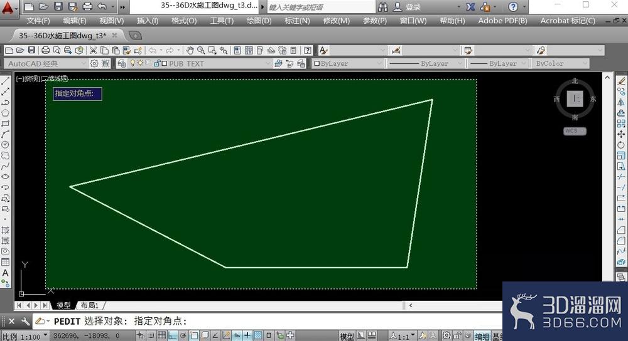Image resolution: width=628 pixels, height=341 pixels.
Task: Open the 文件(F) menu
Action: 38,21
